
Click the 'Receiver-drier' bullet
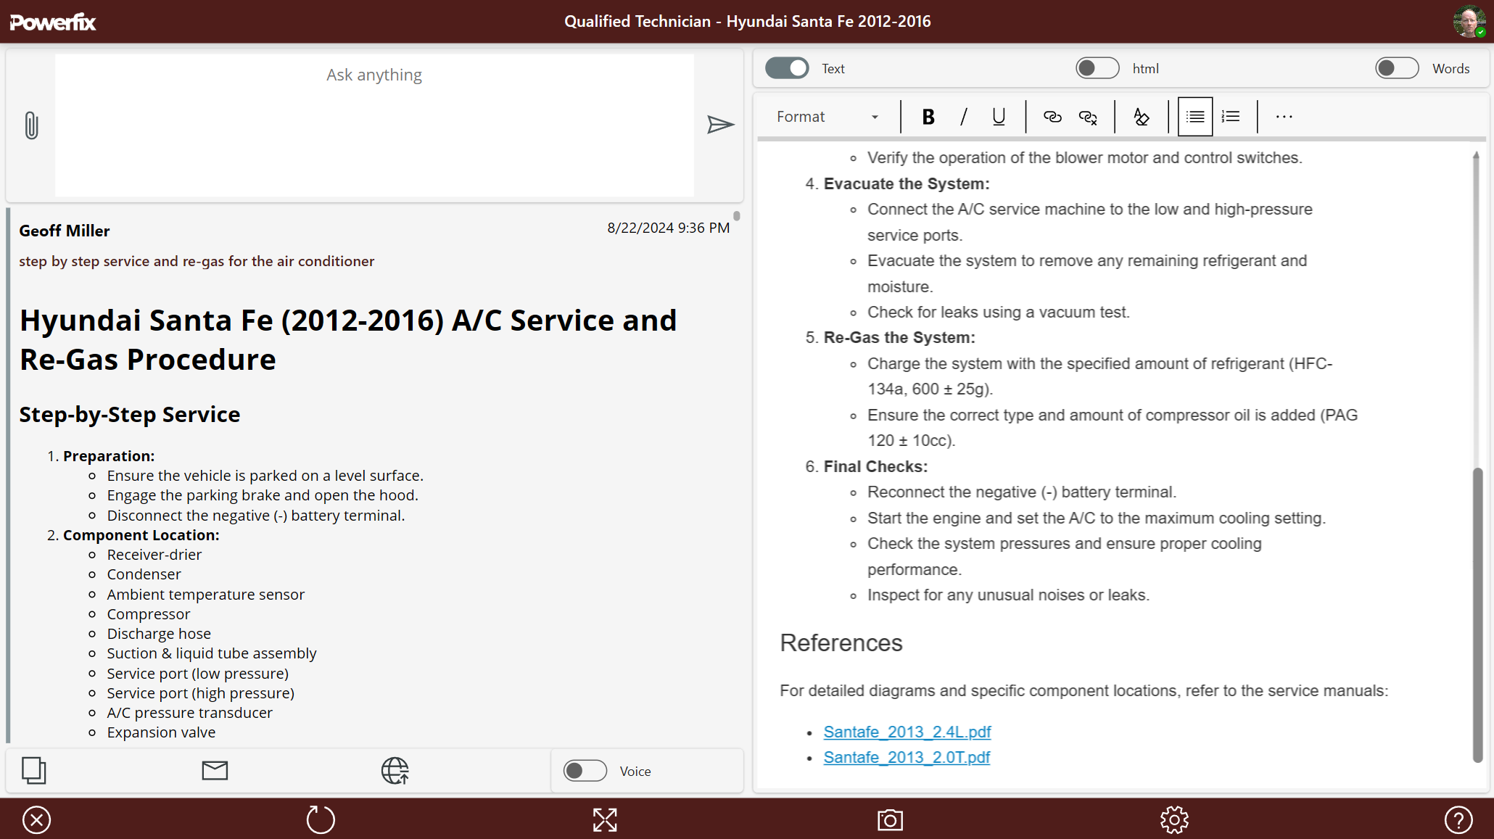click(x=154, y=555)
